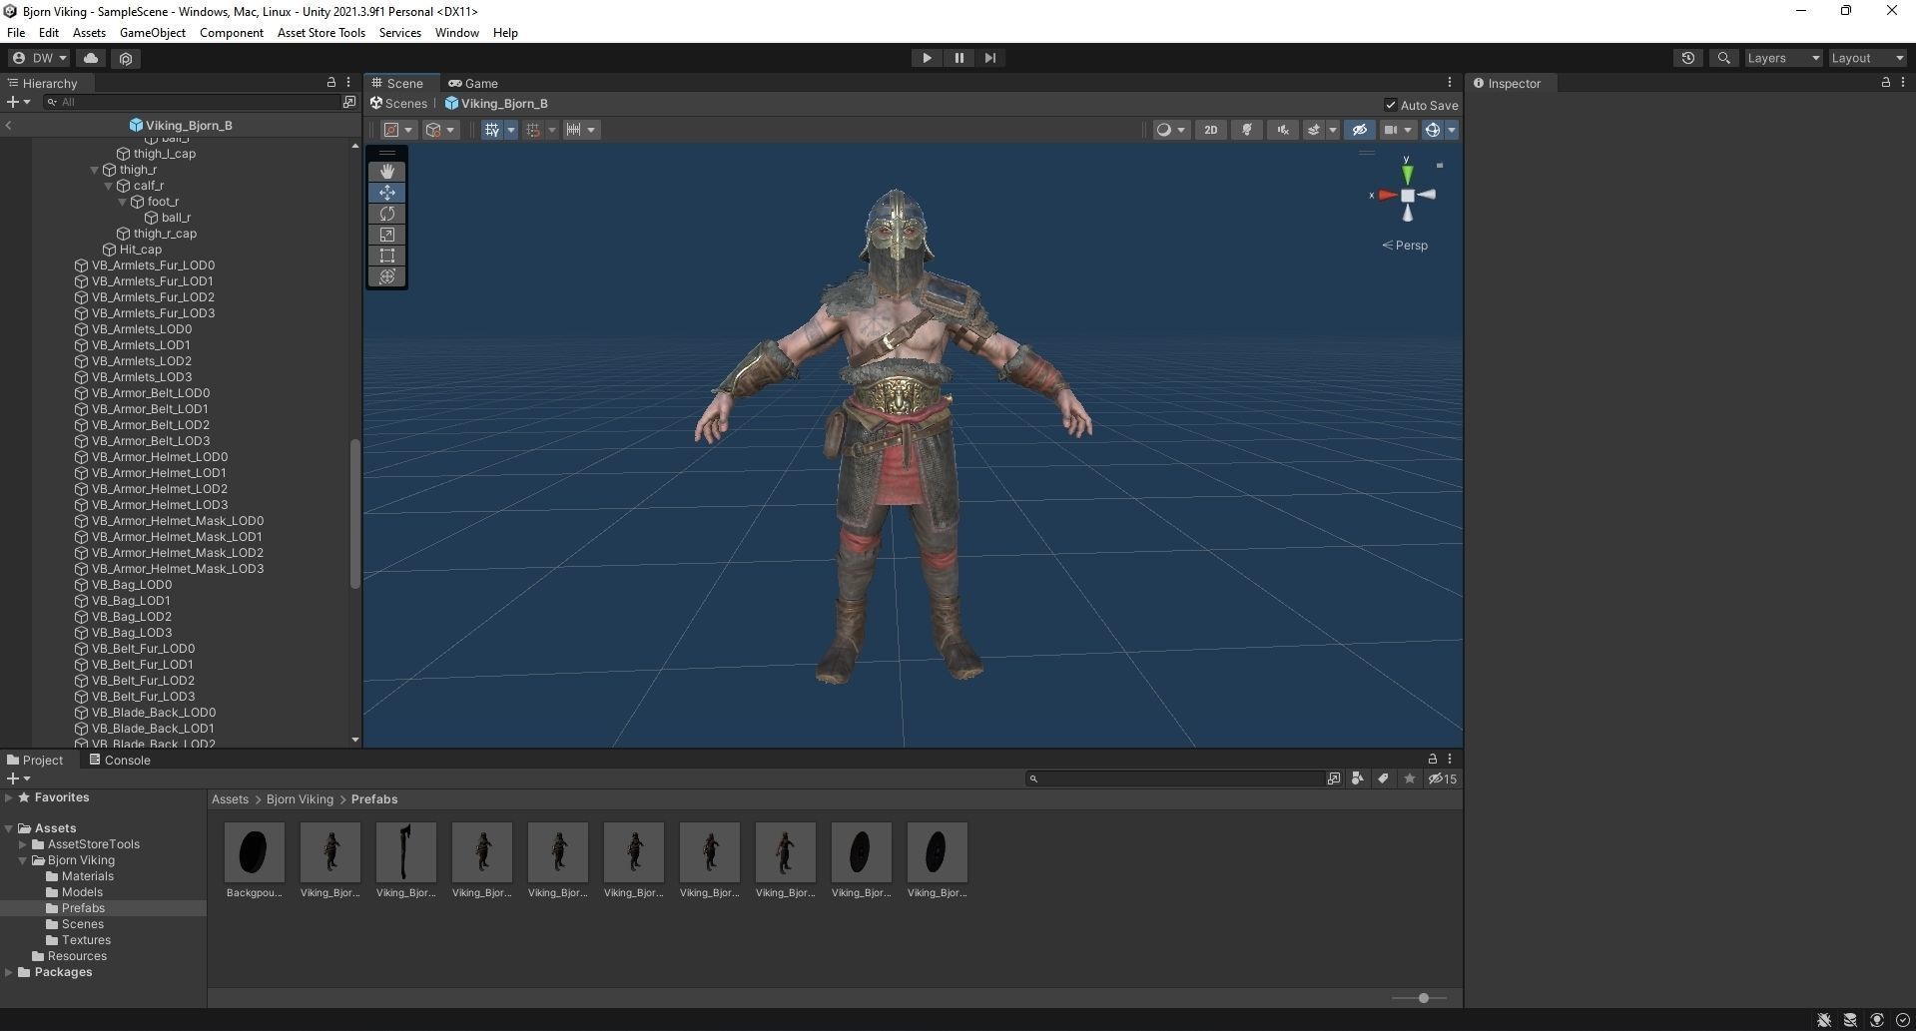This screenshot has height=1031, width=1916.
Task: Click shading draw mode sphere icon
Action: pos(1163,130)
